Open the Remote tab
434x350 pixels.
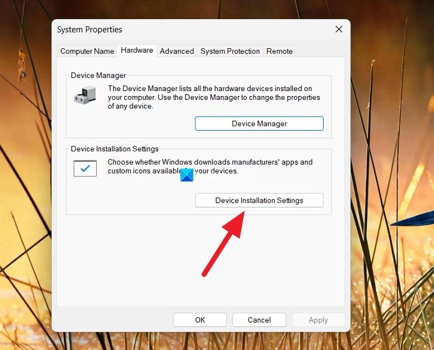tap(279, 51)
